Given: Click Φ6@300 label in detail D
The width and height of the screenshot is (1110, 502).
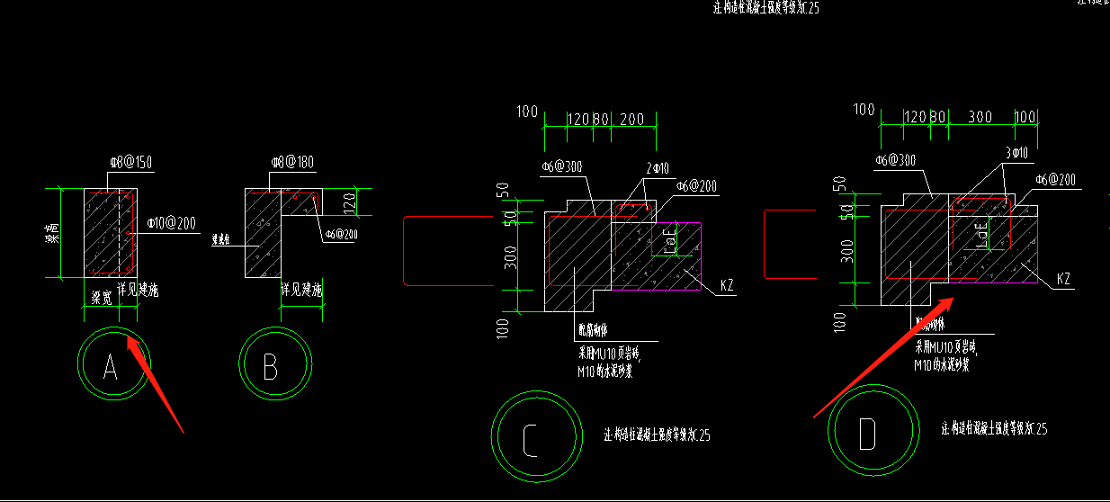Looking at the screenshot, I should 895,160.
